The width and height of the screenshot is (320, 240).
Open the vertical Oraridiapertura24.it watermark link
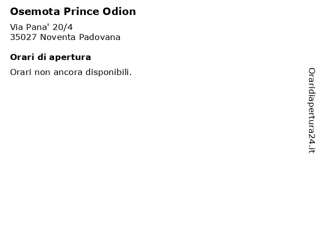(x=311, y=110)
